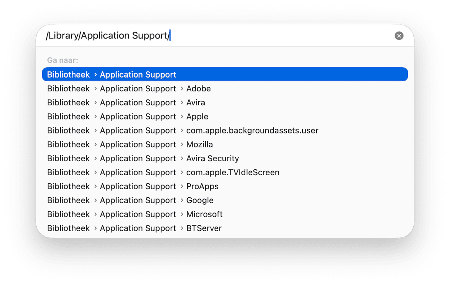The image size is (450, 285).
Task: Click the chevron before Mozilla
Action: point(182,145)
